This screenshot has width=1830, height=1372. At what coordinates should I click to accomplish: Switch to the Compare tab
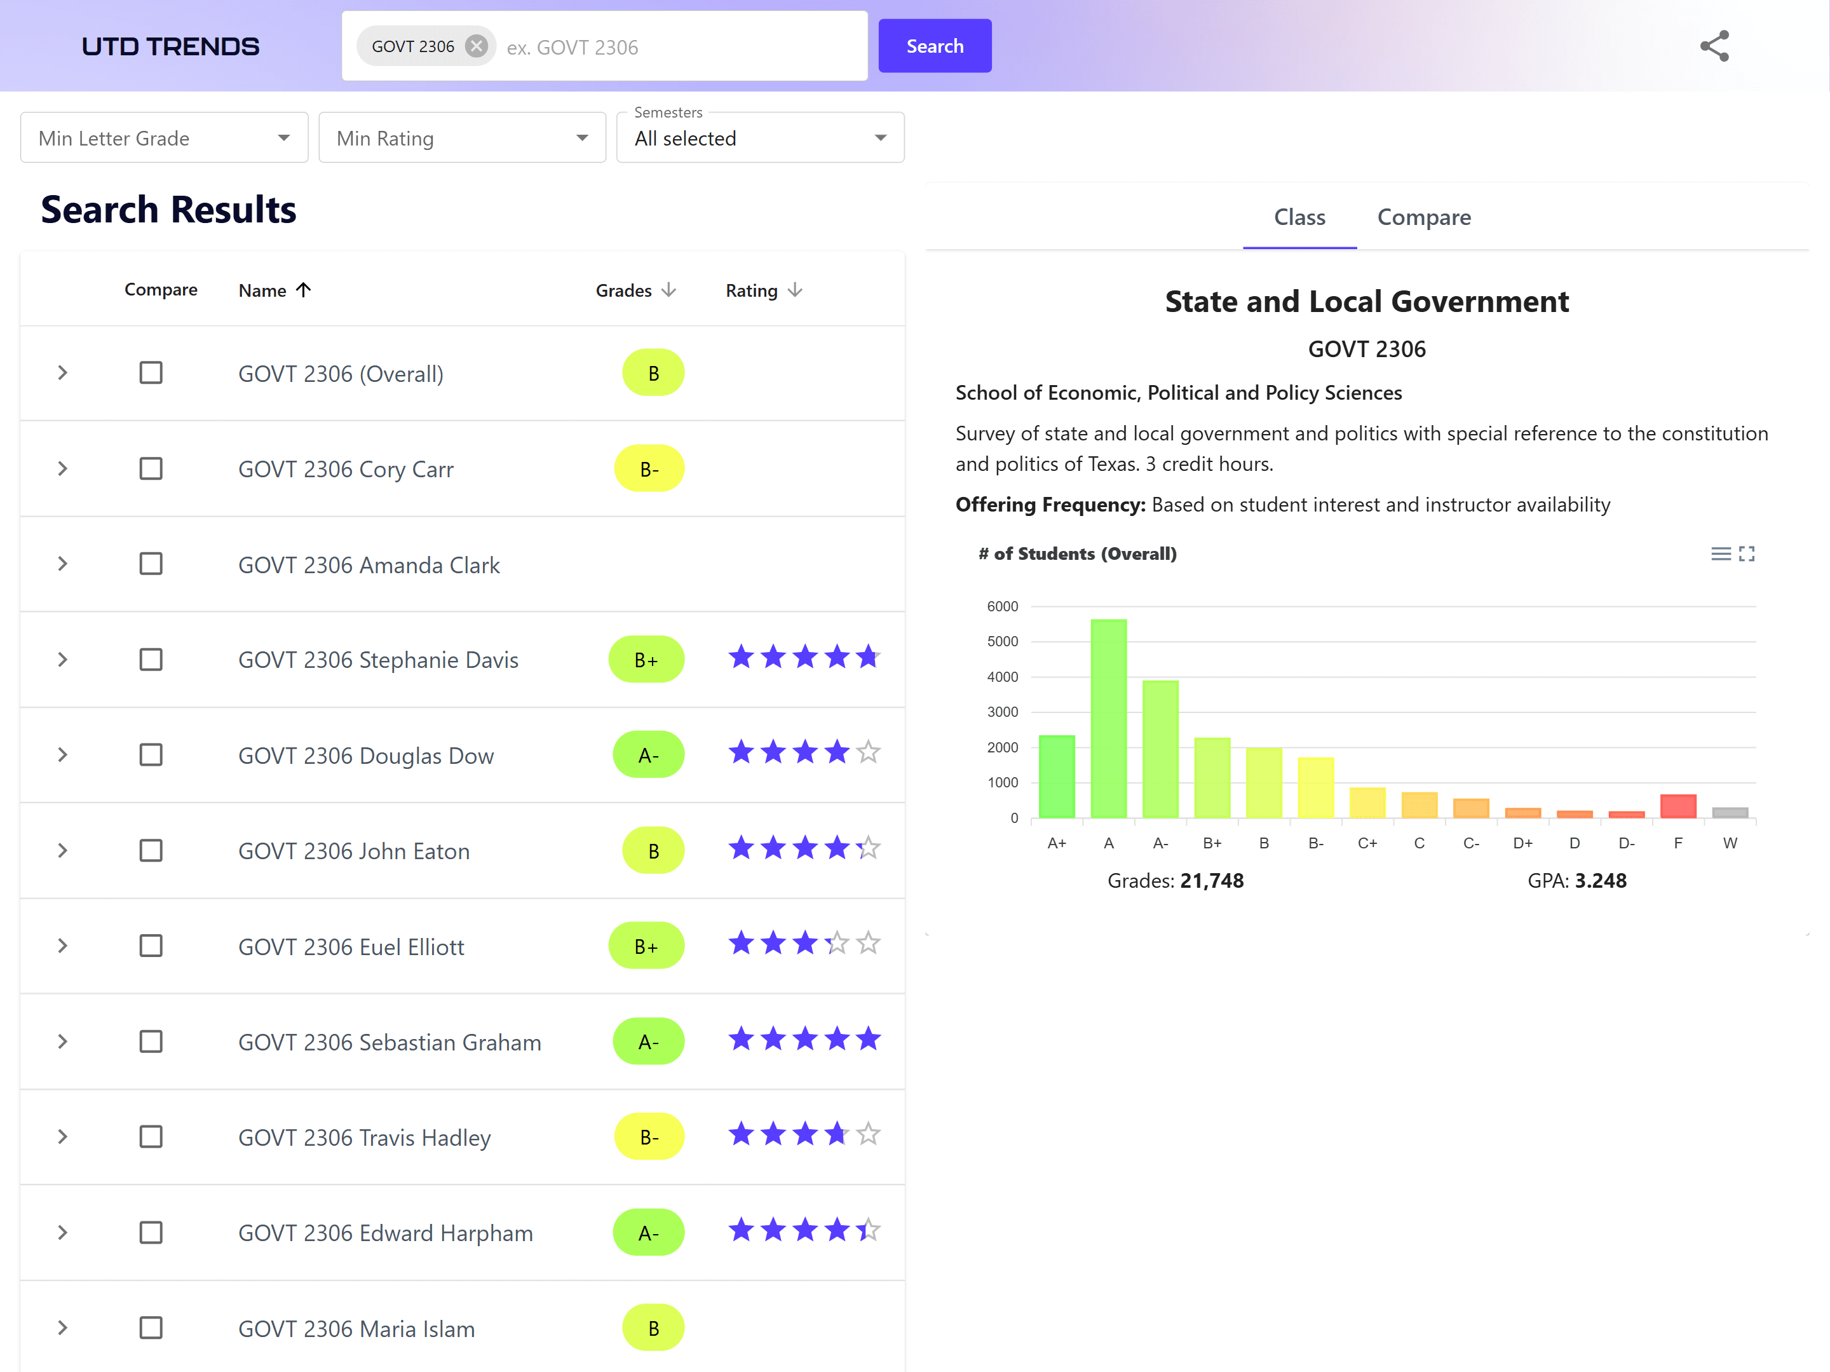point(1423,217)
